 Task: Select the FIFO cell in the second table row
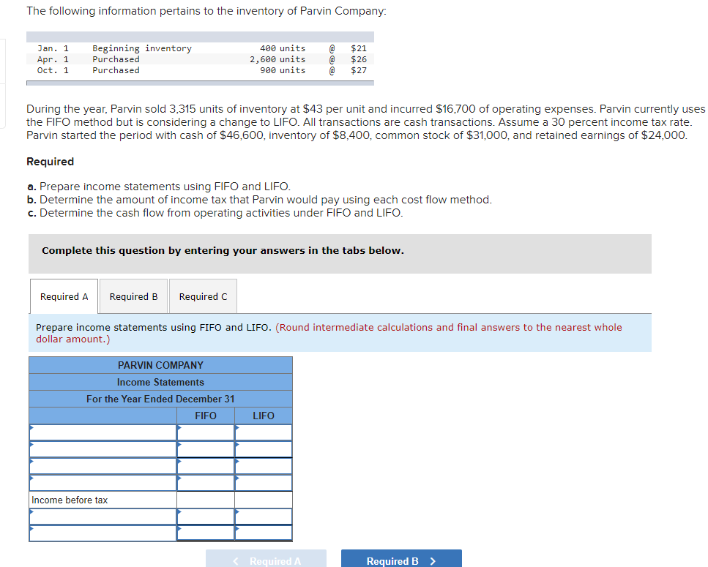point(206,449)
